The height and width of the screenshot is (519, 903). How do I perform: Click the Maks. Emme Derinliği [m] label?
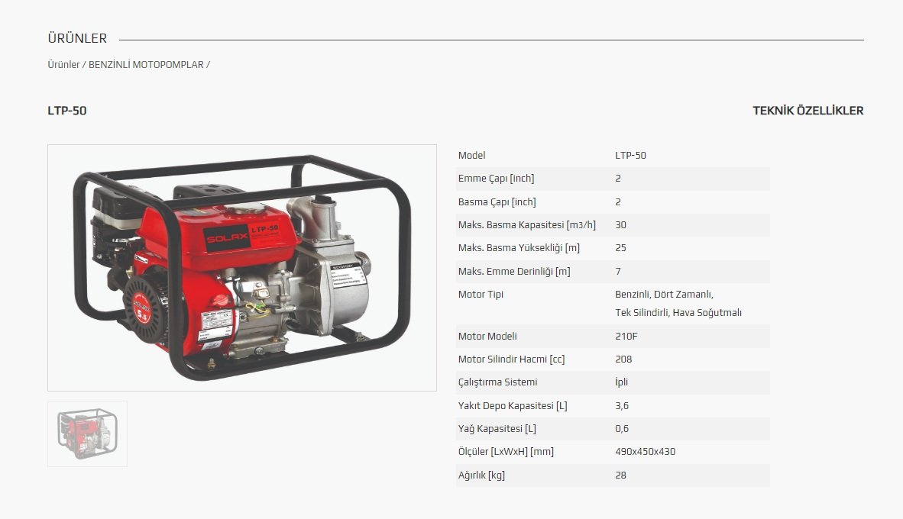coord(514,272)
